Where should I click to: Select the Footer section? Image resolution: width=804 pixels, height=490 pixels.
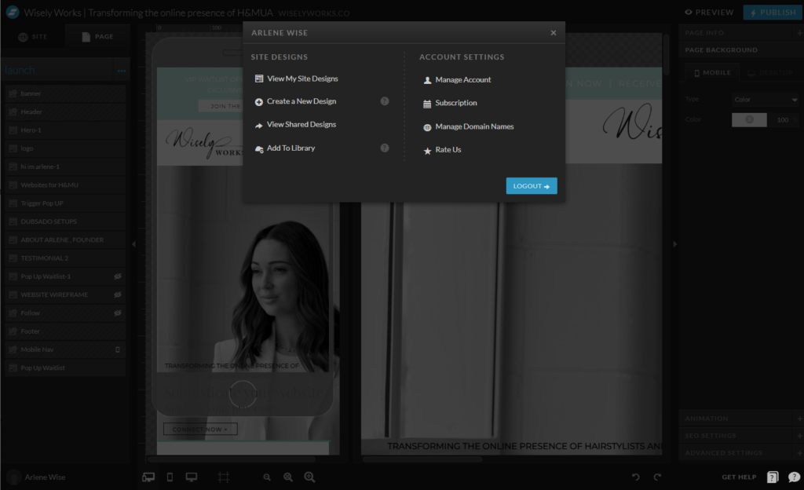tap(65, 331)
